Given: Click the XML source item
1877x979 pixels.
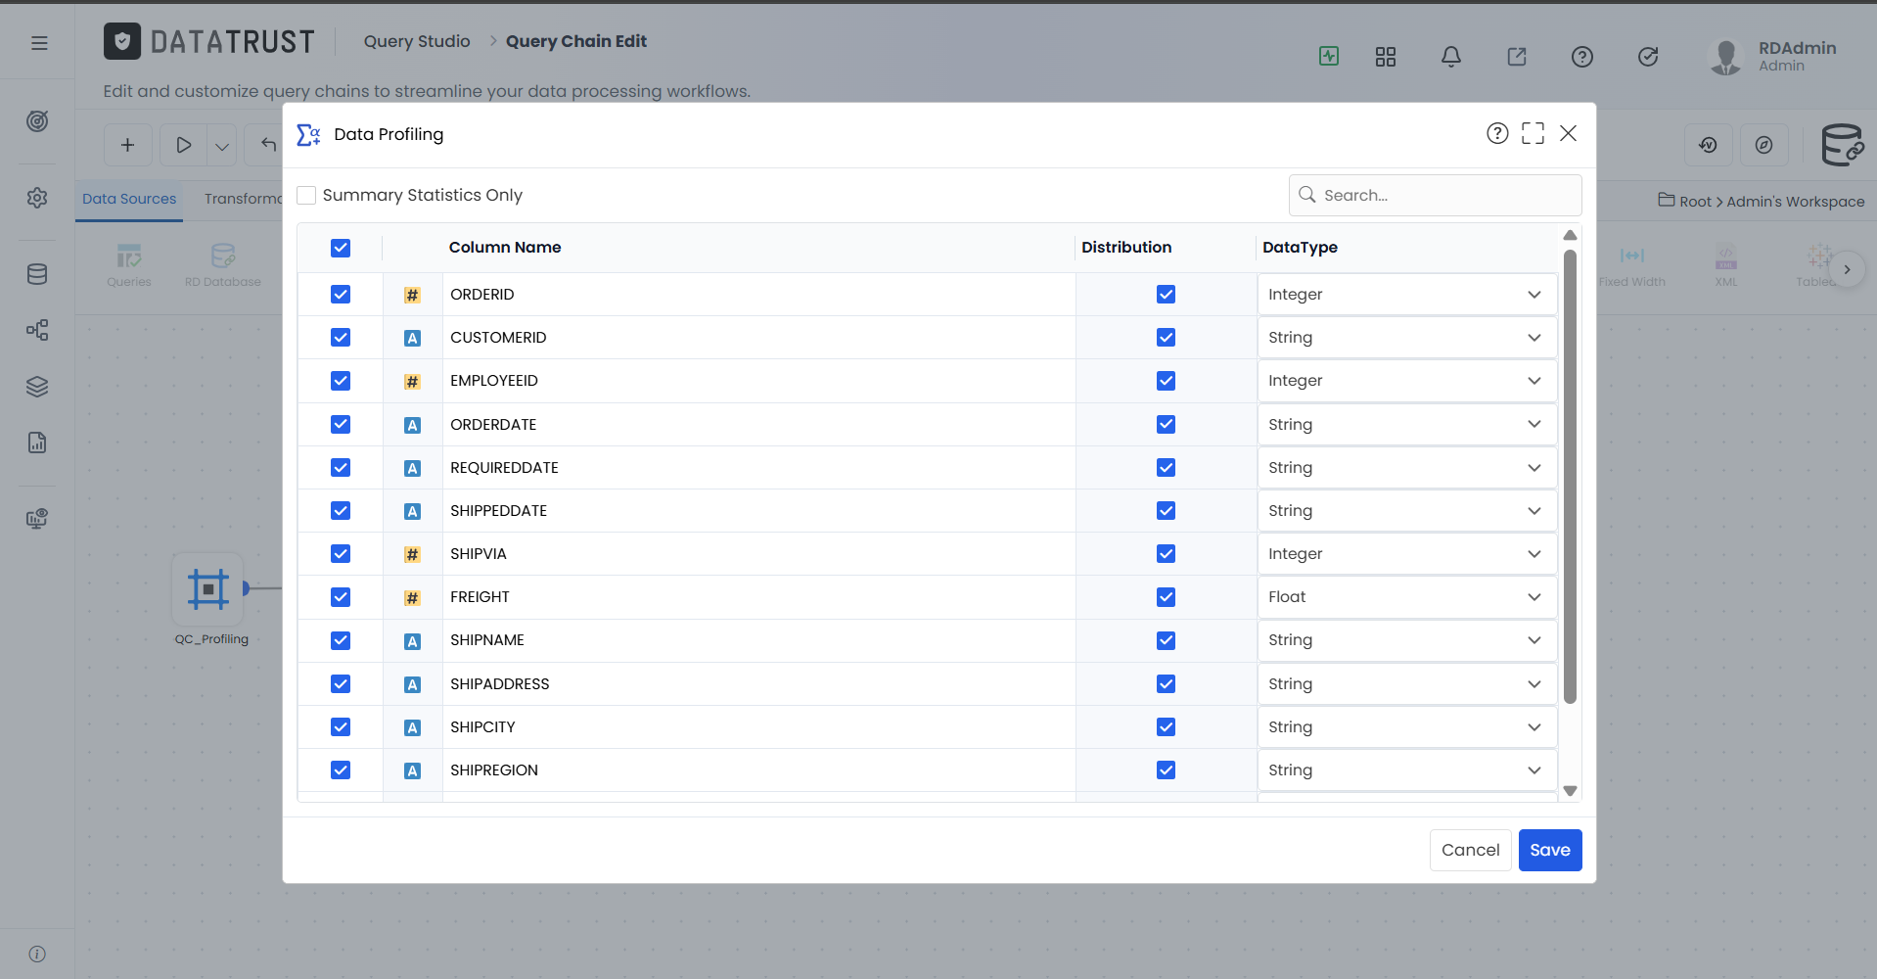Looking at the screenshot, I should click(x=1726, y=265).
